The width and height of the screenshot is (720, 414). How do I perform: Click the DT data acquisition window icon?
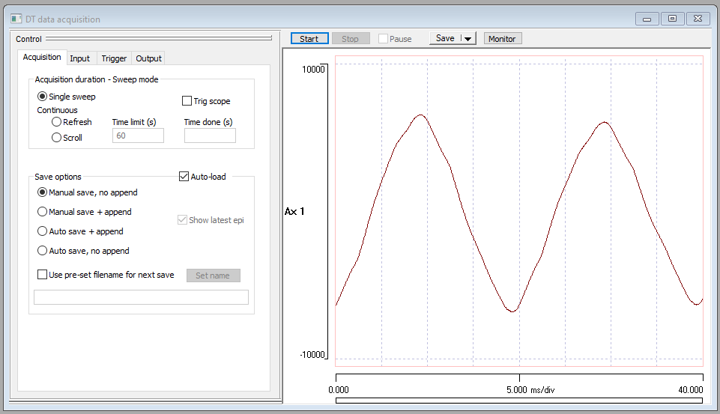(x=15, y=19)
